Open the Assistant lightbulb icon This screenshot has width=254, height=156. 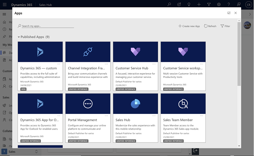pyautogui.click(x=189, y=5)
